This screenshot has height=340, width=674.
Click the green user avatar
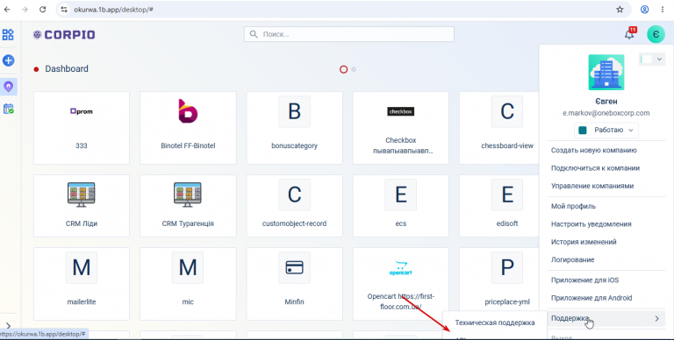[x=656, y=34]
